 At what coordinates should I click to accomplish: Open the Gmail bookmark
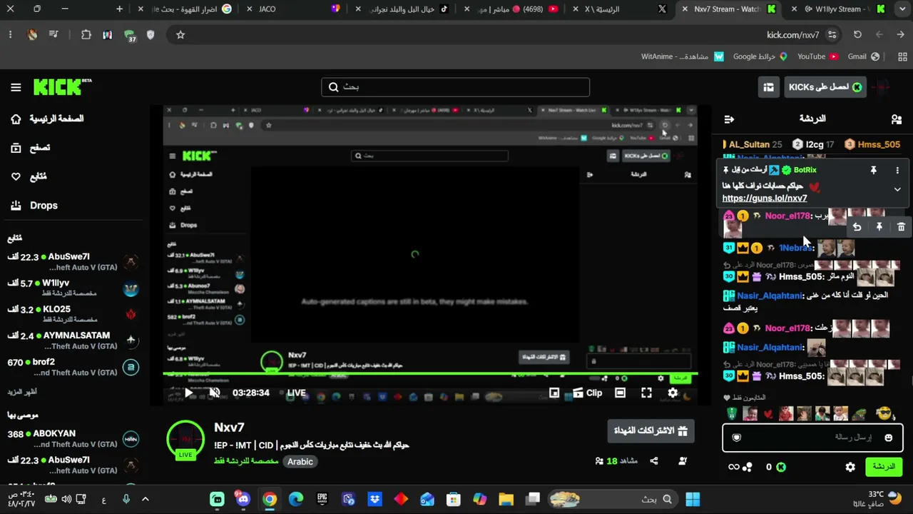[x=863, y=56]
